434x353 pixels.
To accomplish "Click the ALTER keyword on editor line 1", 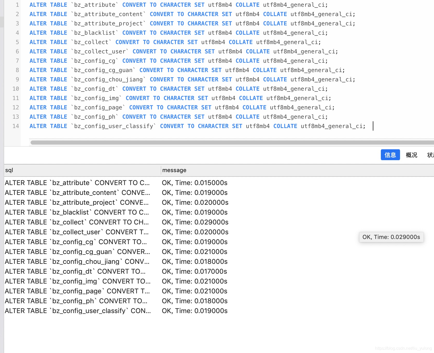I will click(38, 5).
